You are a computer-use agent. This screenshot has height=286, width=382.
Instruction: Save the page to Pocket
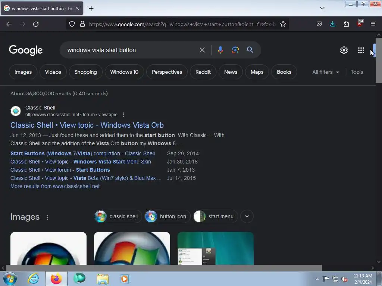319,24
